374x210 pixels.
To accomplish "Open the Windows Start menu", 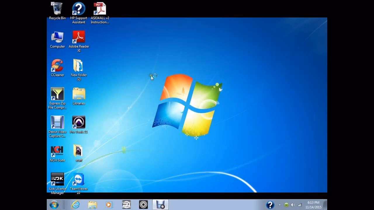I will (54, 205).
